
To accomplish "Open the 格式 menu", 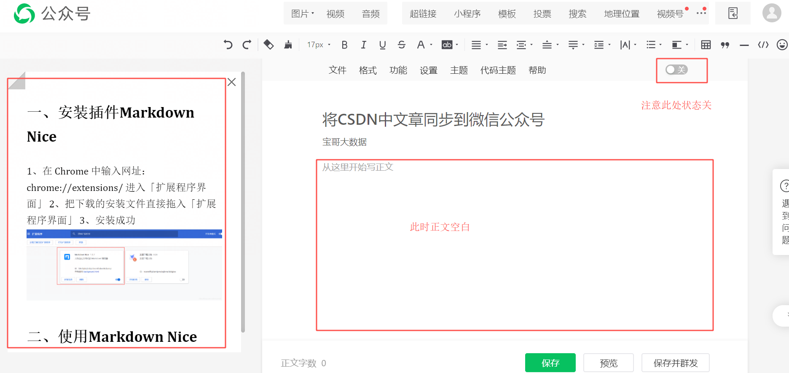I will [x=368, y=70].
